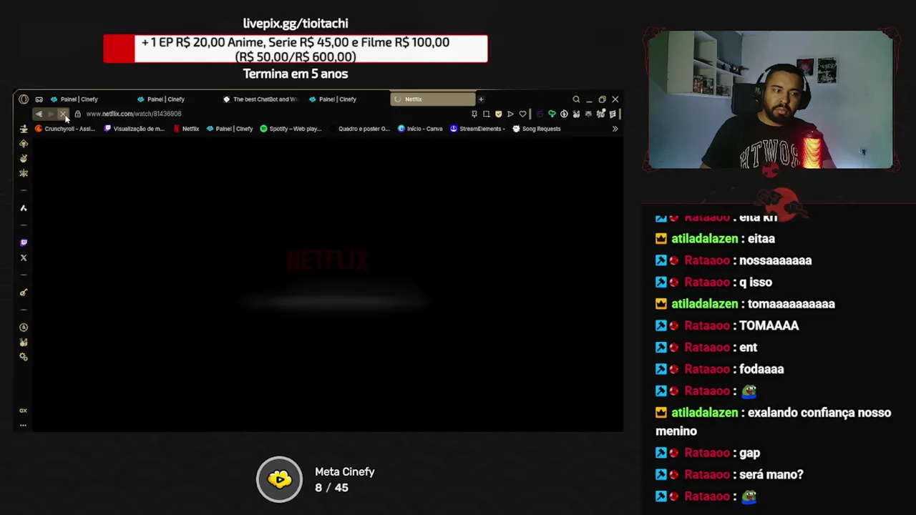Click the pin icon in address bar
The height and width of the screenshot is (515, 916).
point(474,114)
